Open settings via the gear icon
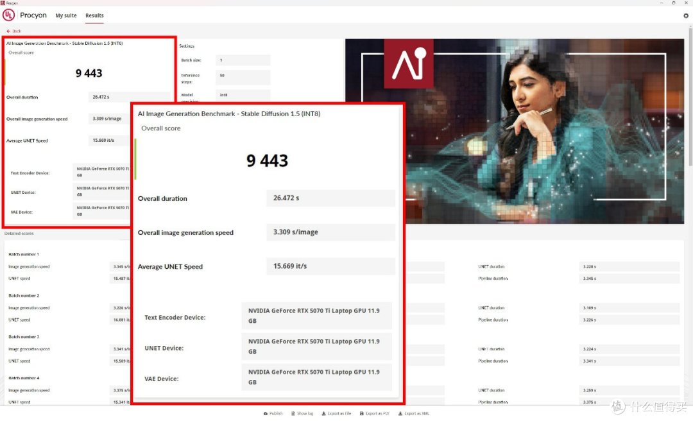 pyautogui.click(x=685, y=15)
